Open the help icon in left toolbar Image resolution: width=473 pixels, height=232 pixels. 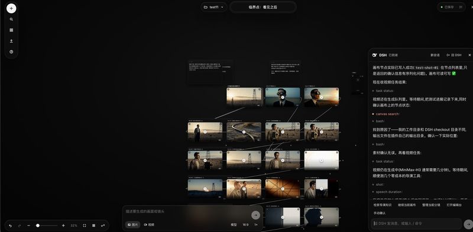[x=11, y=52]
